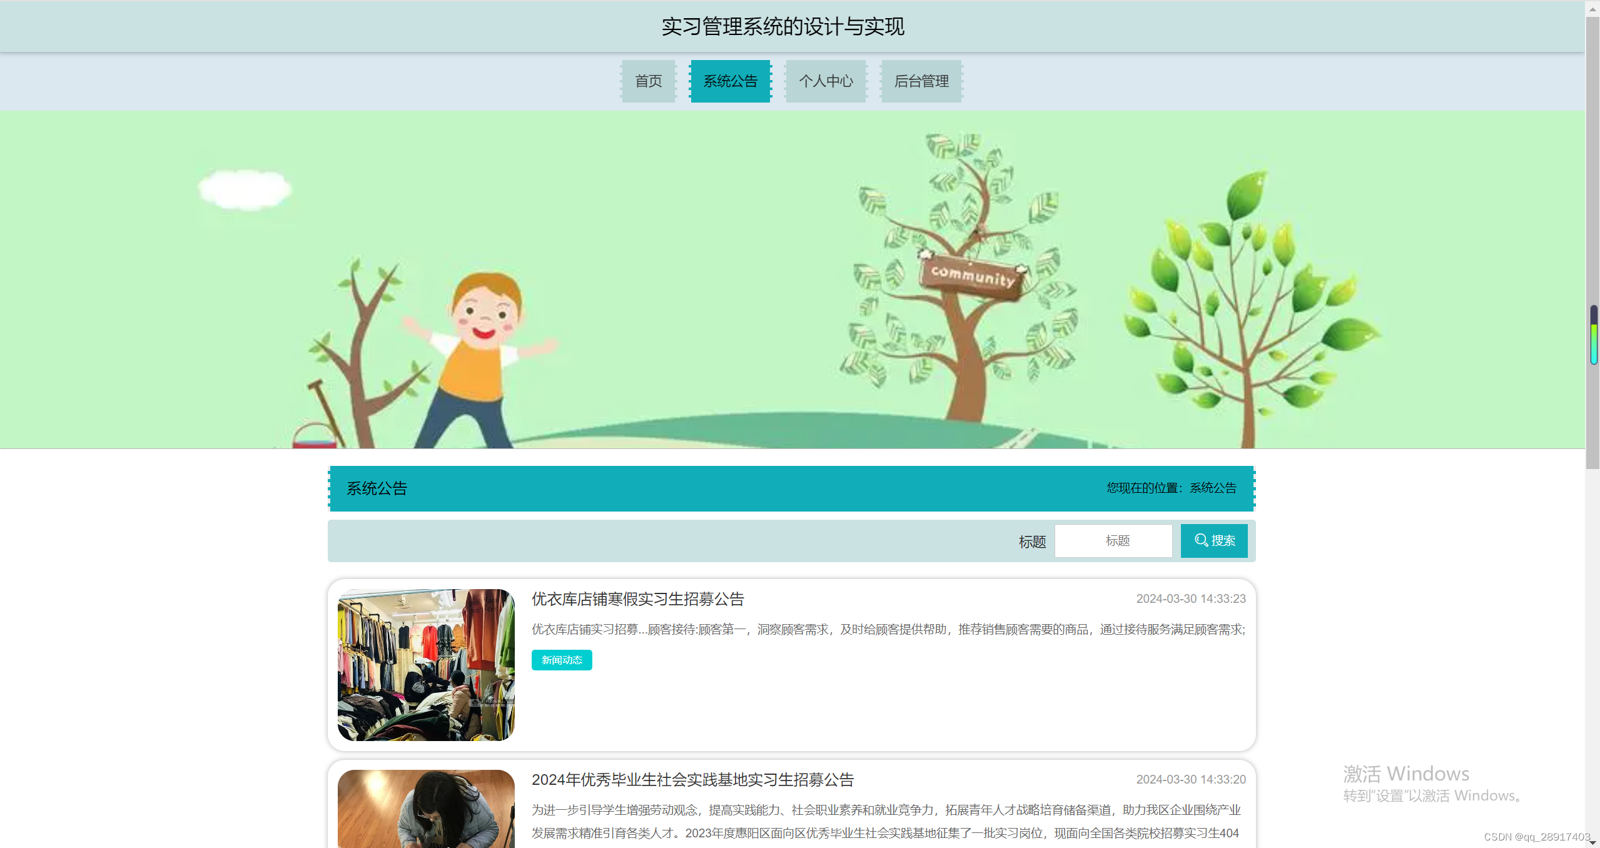Open 2024年优秀毕业生社会实践基地 announcement title

pyautogui.click(x=692, y=780)
